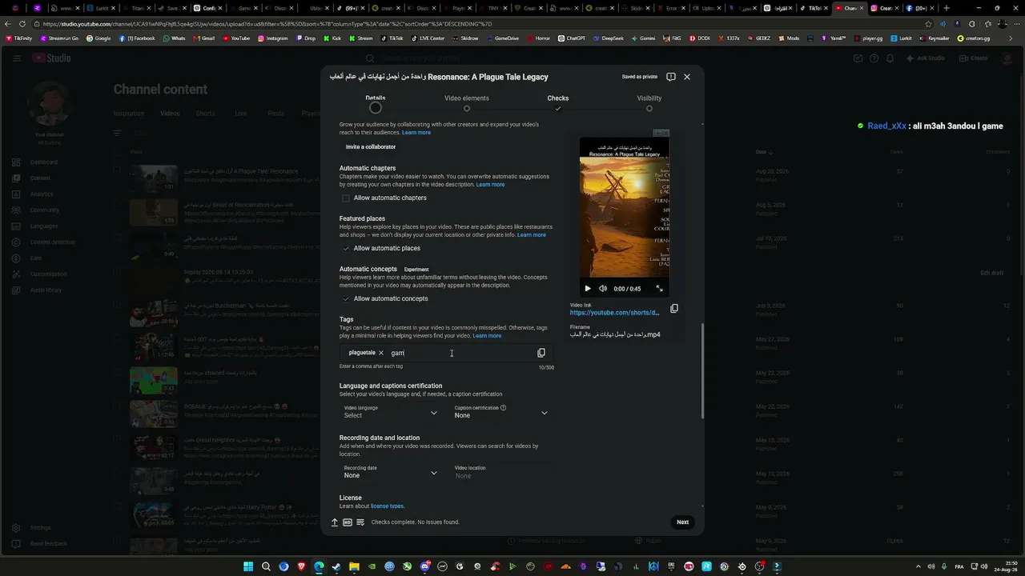
Task: Open Ask Studio in the header
Action: click(x=926, y=58)
